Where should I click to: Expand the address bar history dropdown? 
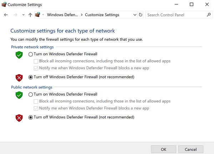[x=135, y=15]
